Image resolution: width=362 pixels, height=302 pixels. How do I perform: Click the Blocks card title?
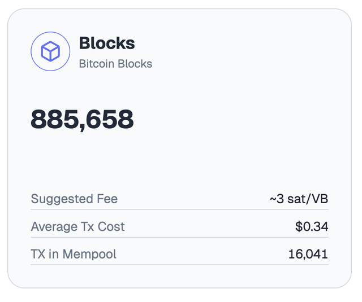[107, 43]
